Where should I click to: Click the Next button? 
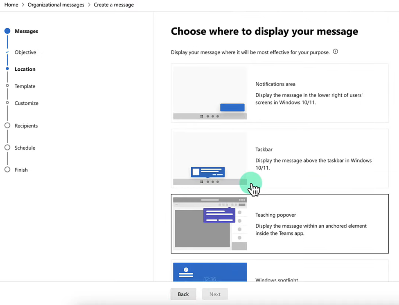(x=215, y=294)
